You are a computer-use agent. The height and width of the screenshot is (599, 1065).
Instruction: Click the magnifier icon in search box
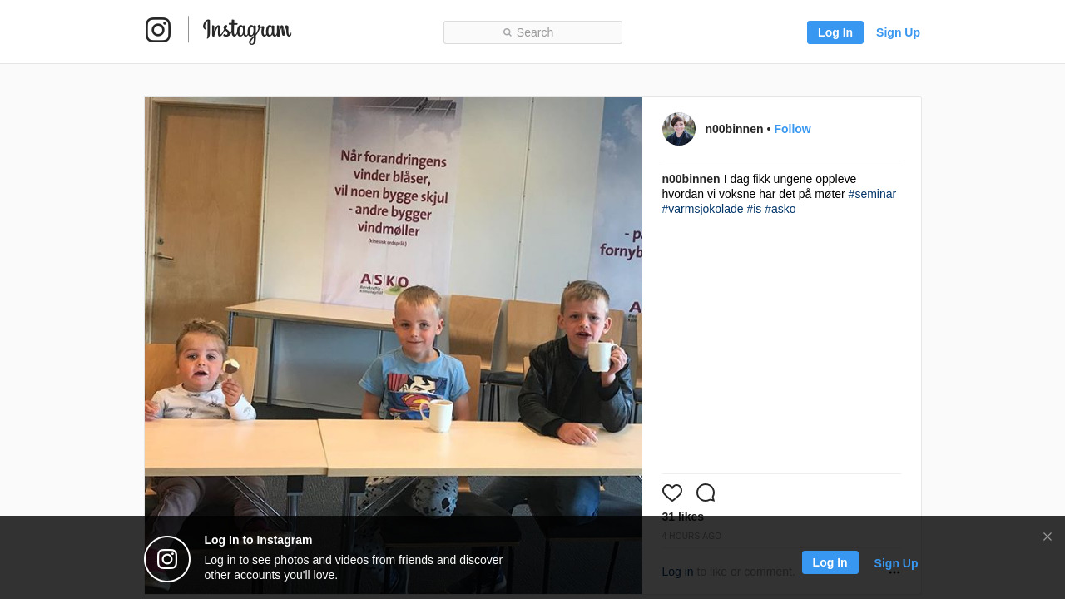pos(508,32)
